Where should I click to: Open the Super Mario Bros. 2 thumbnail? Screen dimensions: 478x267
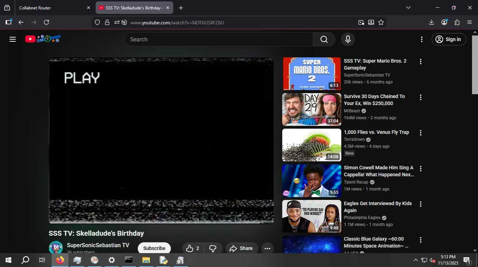[x=312, y=74]
